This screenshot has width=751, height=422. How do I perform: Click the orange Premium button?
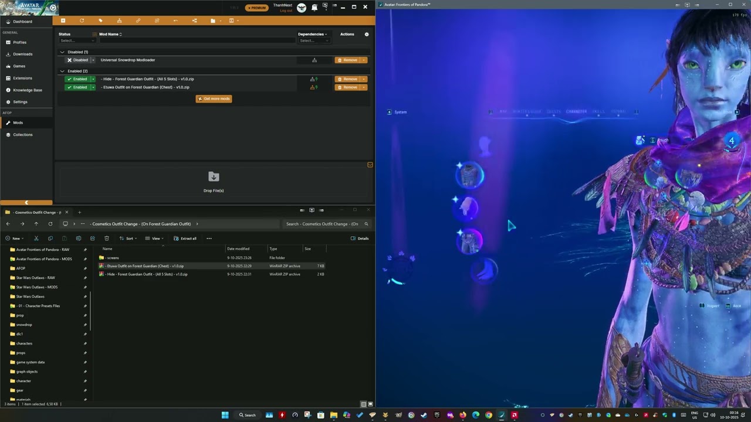257,8
